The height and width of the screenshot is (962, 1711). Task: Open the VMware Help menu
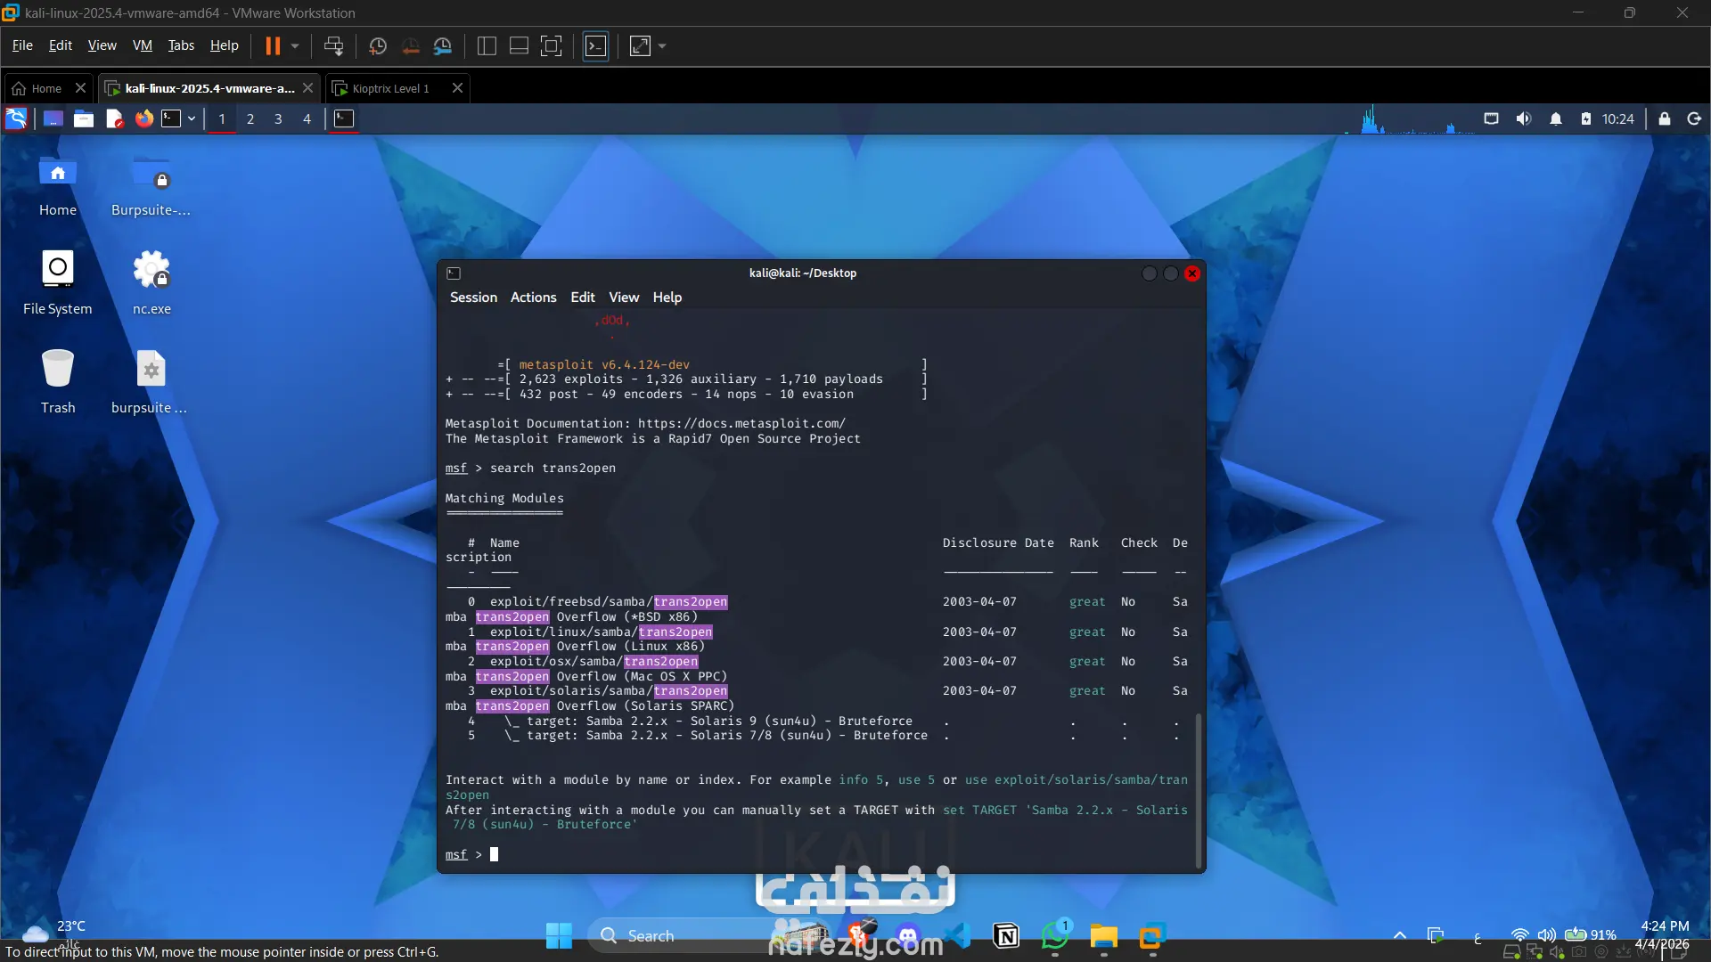click(x=225, y=45)
